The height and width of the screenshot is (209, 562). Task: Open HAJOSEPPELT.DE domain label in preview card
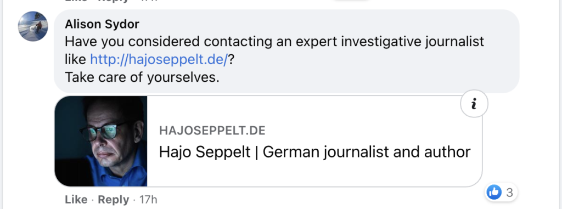[212, 131]
